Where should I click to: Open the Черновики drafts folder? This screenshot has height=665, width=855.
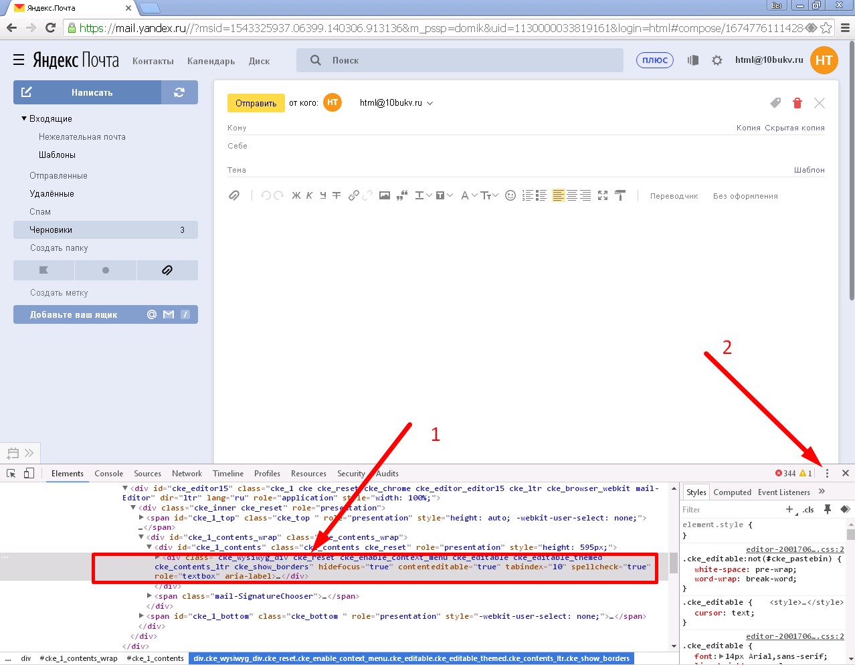click(106, 229)
